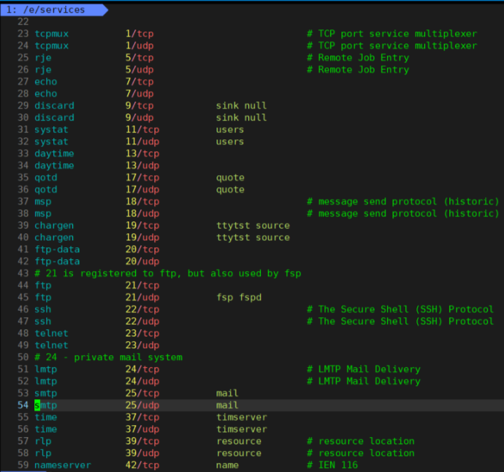Viewport: 504px width, 472px height.
Task: Click 'users' alias on line 32
Action: pos(230,141)
